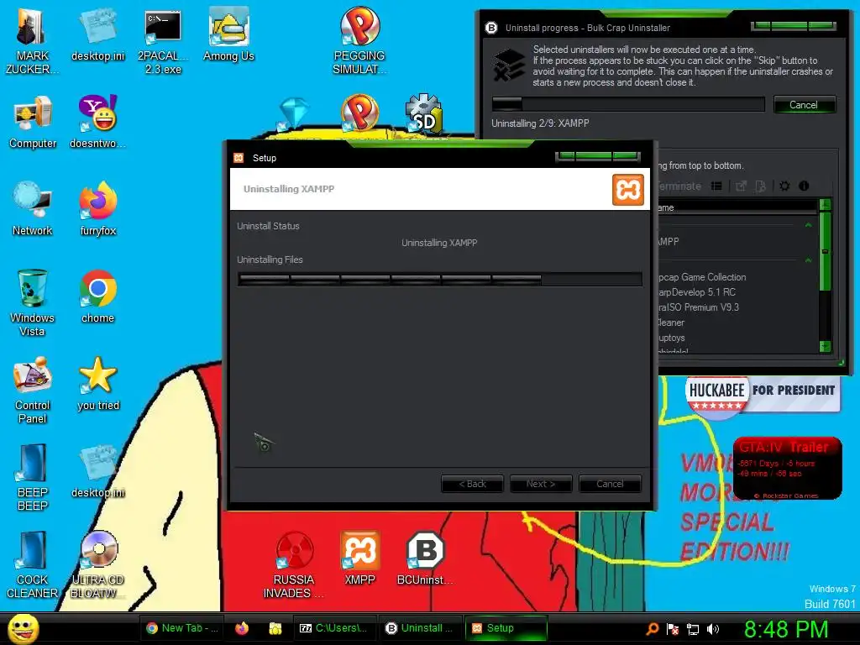Viewport: 860px width, 645px height.
Task: Select the desktop.ini icon beside BEEP BEEP
Action: tap(97, 470)
